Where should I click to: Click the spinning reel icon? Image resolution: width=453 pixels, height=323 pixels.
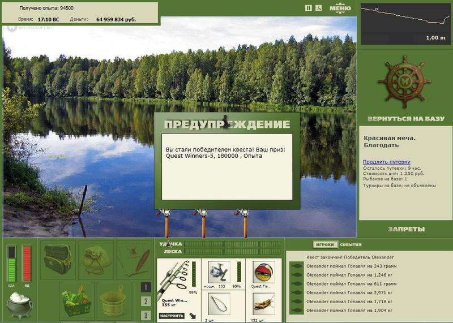(219, 272)
